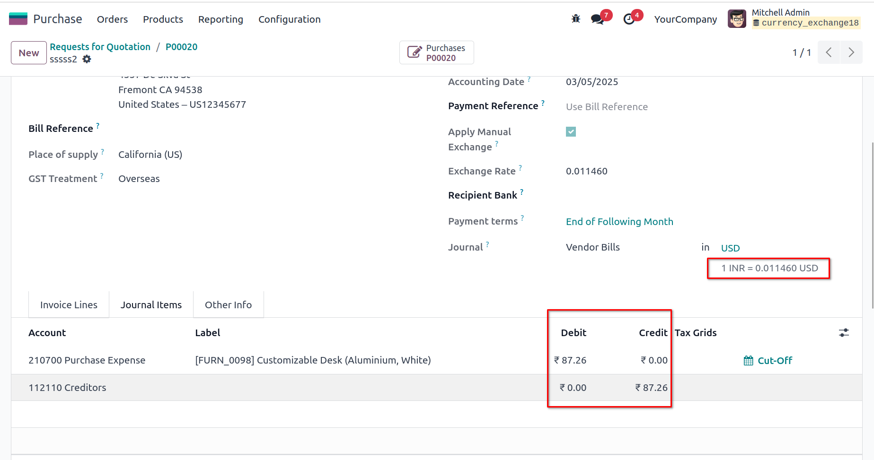Screen dimensions: 874x460
Task: Open End of Following Month payment terms
Action: pos(619,222)
